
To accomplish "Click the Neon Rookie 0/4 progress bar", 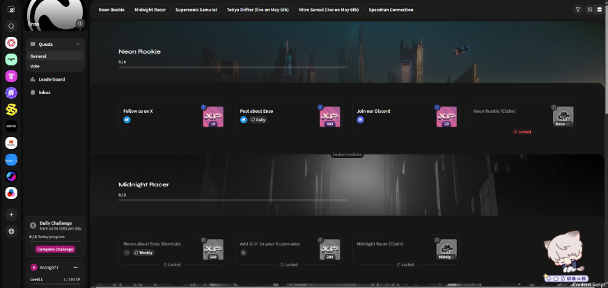I will [233, 67].
